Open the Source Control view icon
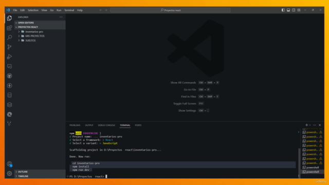 click(x=9, y=47)
